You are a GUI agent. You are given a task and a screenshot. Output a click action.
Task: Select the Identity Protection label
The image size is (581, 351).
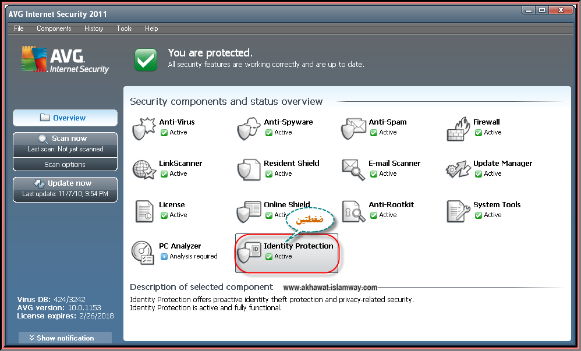[x=299, y=246]
